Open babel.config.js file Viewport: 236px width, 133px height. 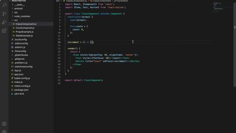(x=22, y=78)
